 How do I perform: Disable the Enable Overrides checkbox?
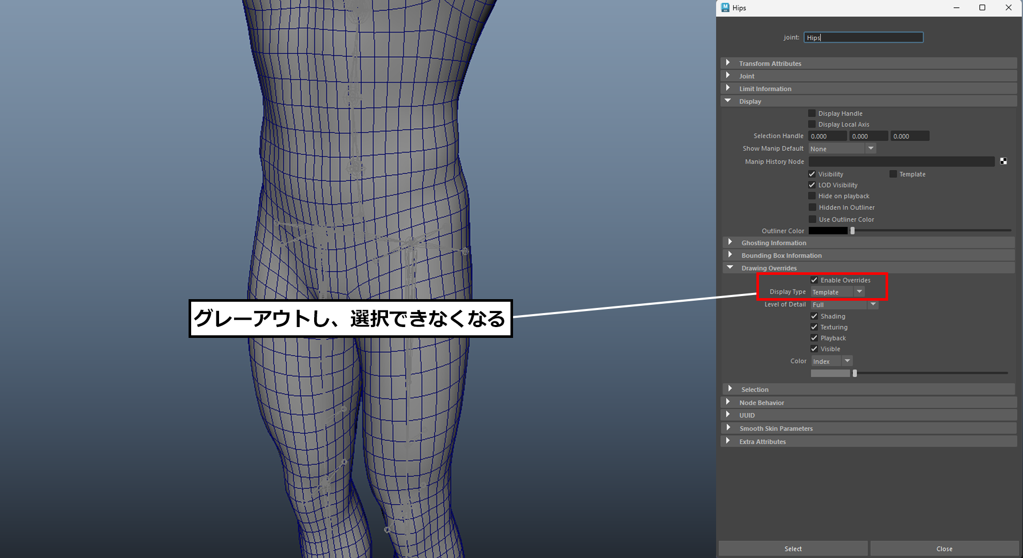(814, 280)
